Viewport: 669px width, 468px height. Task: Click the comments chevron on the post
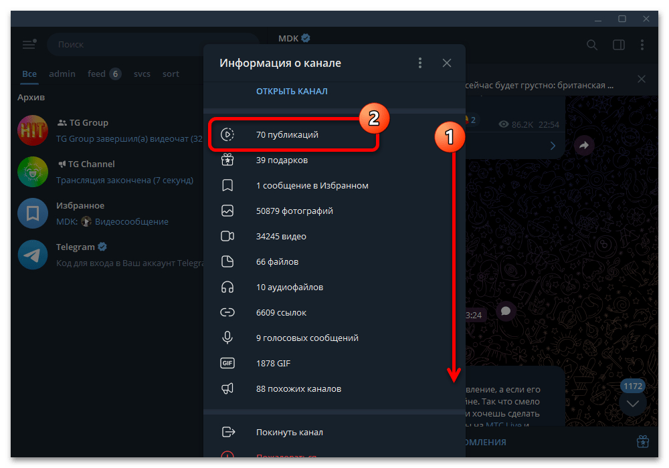click(x=553, y=146)
